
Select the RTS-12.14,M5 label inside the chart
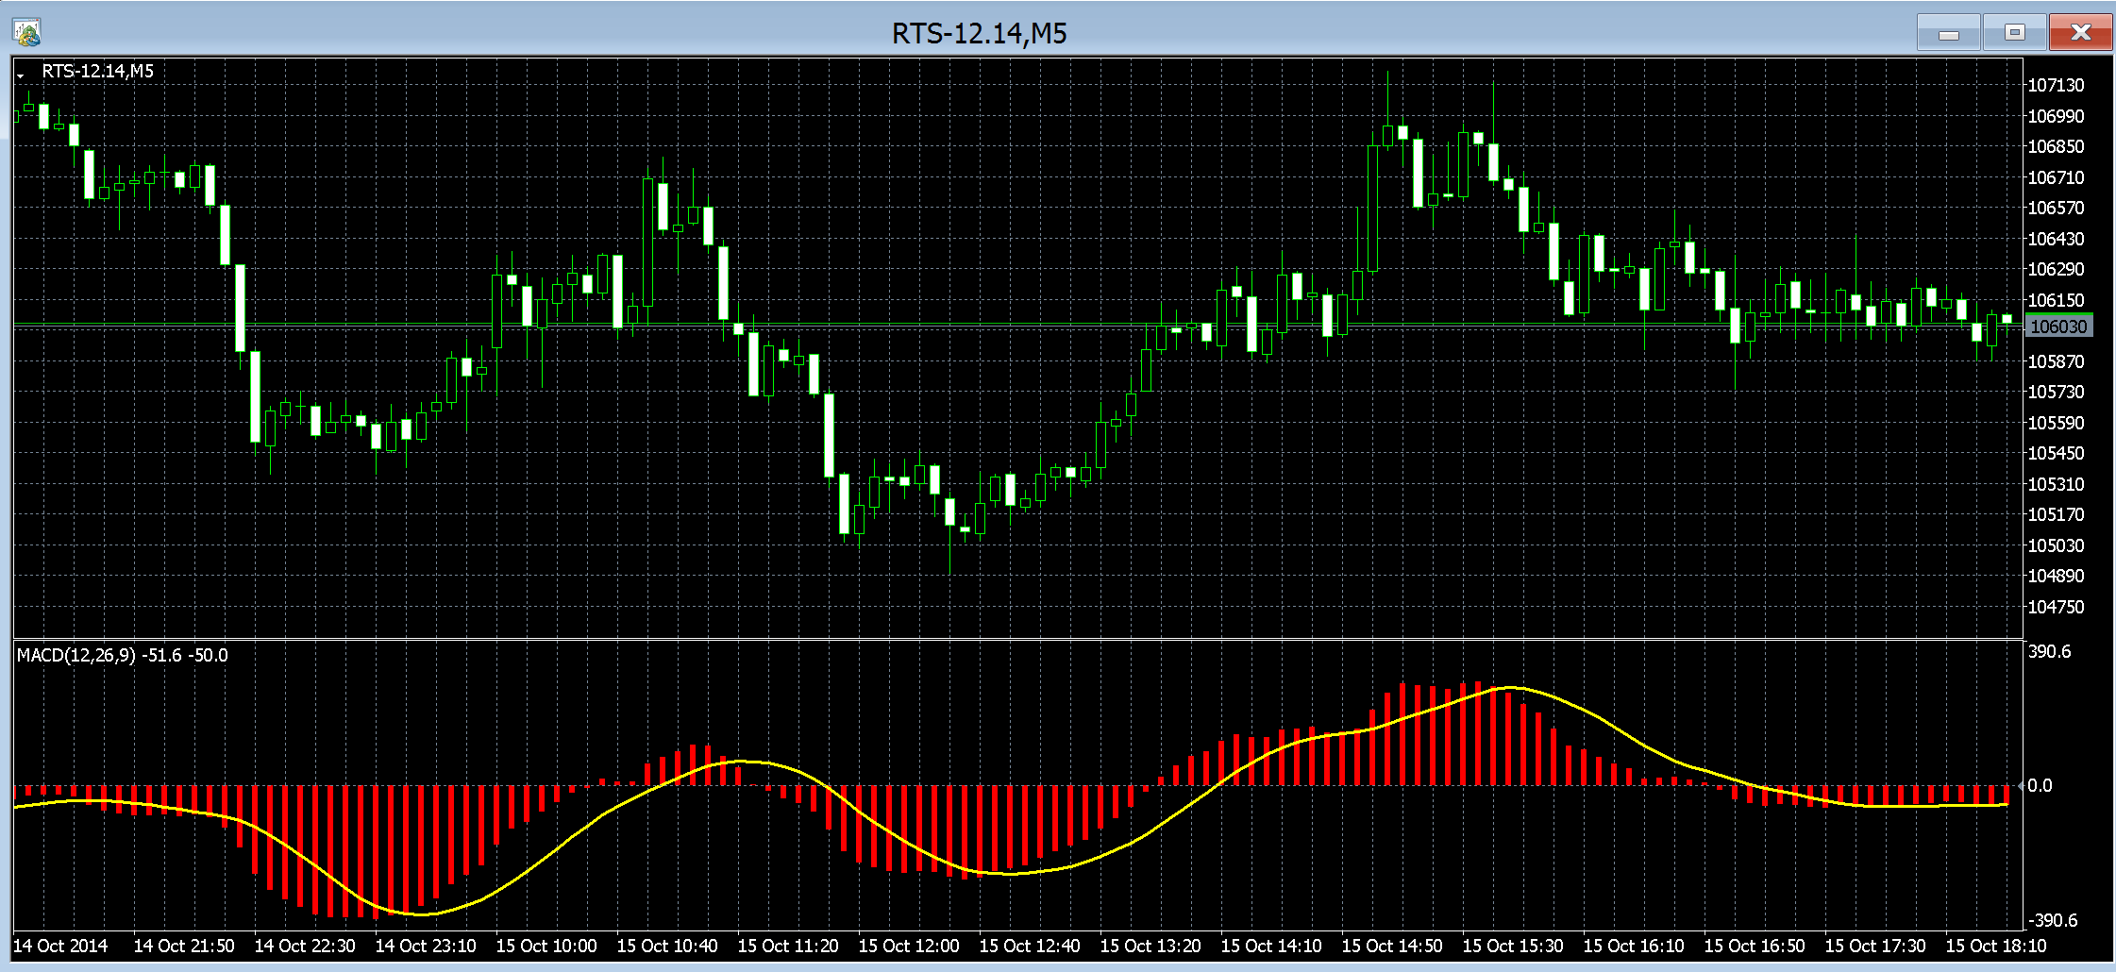click(97, 72)
